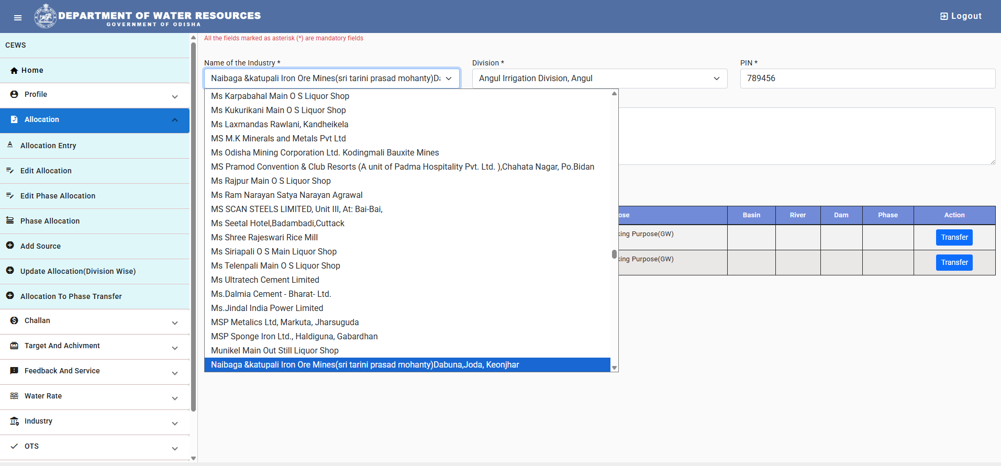This screenshot has height=466, width=1001.
Task: Click the Water Rate waves icon
Action: (x=14, y=396)
